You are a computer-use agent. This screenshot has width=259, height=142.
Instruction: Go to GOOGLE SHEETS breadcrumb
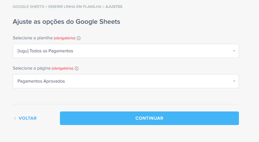pos(28,7)
